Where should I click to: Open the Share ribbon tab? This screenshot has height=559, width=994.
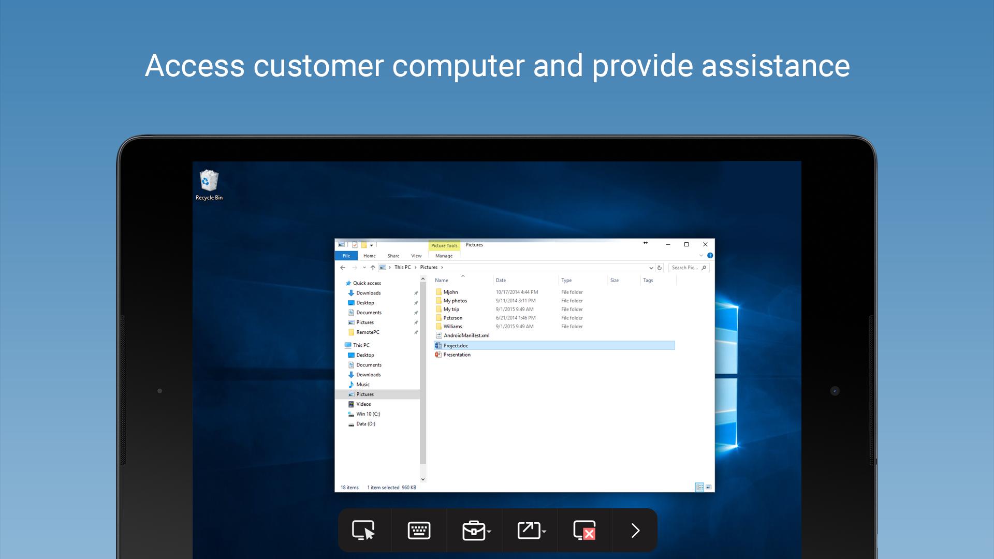pyautogui.click(x=393, y=256)
